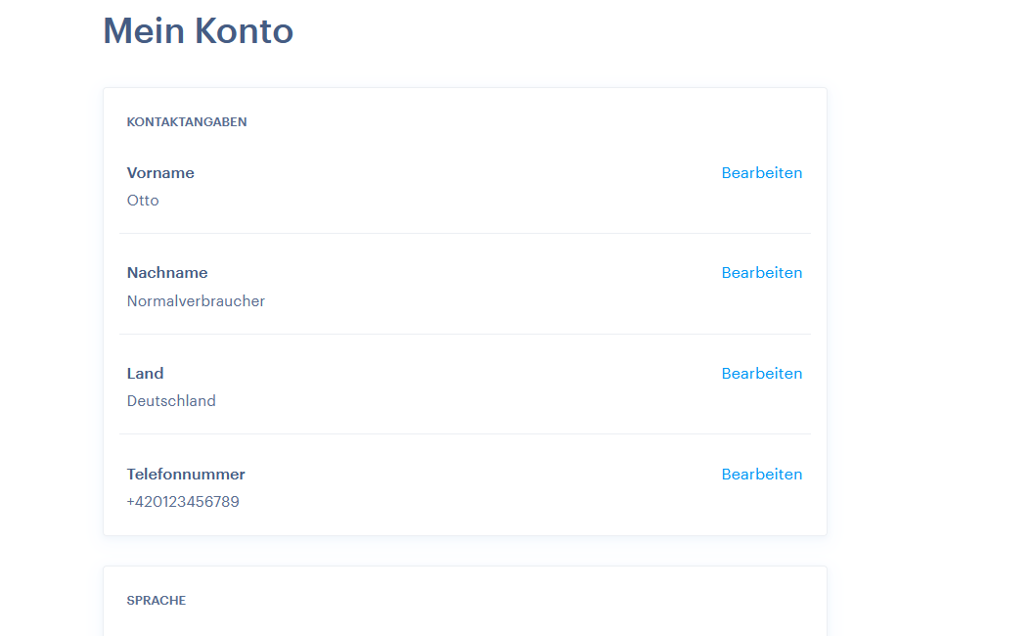
Task: Click the Mein Konto page heading
Action: (x=198, y=31)
